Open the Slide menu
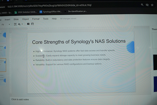 [16, 19]
